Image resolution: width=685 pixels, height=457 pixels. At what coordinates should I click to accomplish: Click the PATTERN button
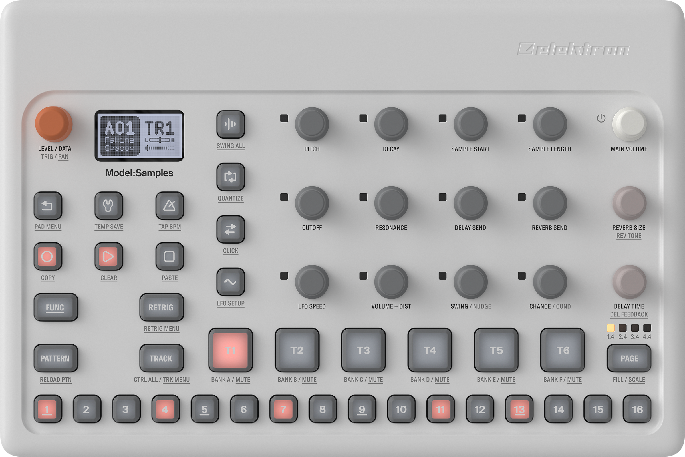pos(56,358)
